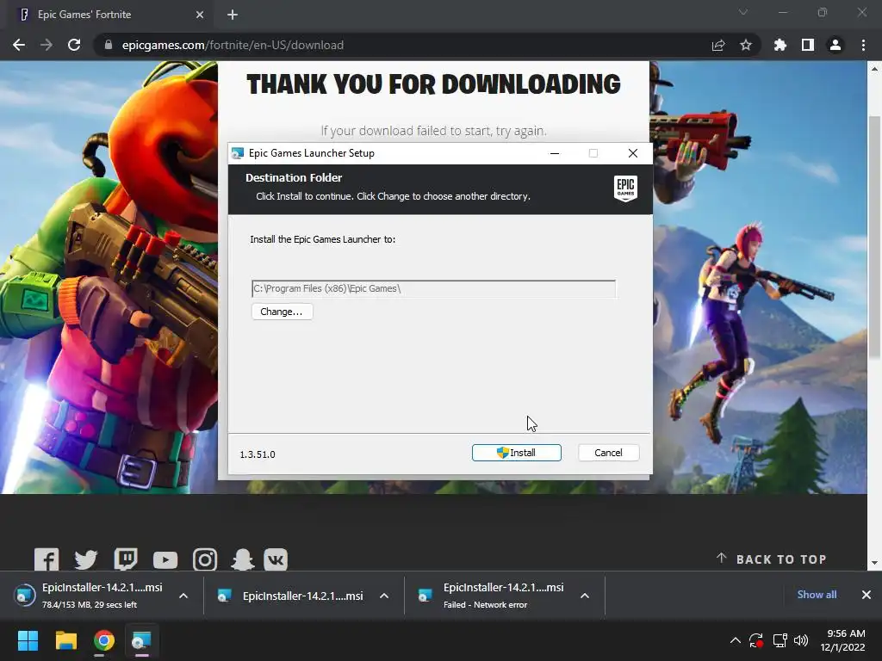Click the install path input field
The height and width of the screenshot is (661, 882).
(x=434, y=288)
